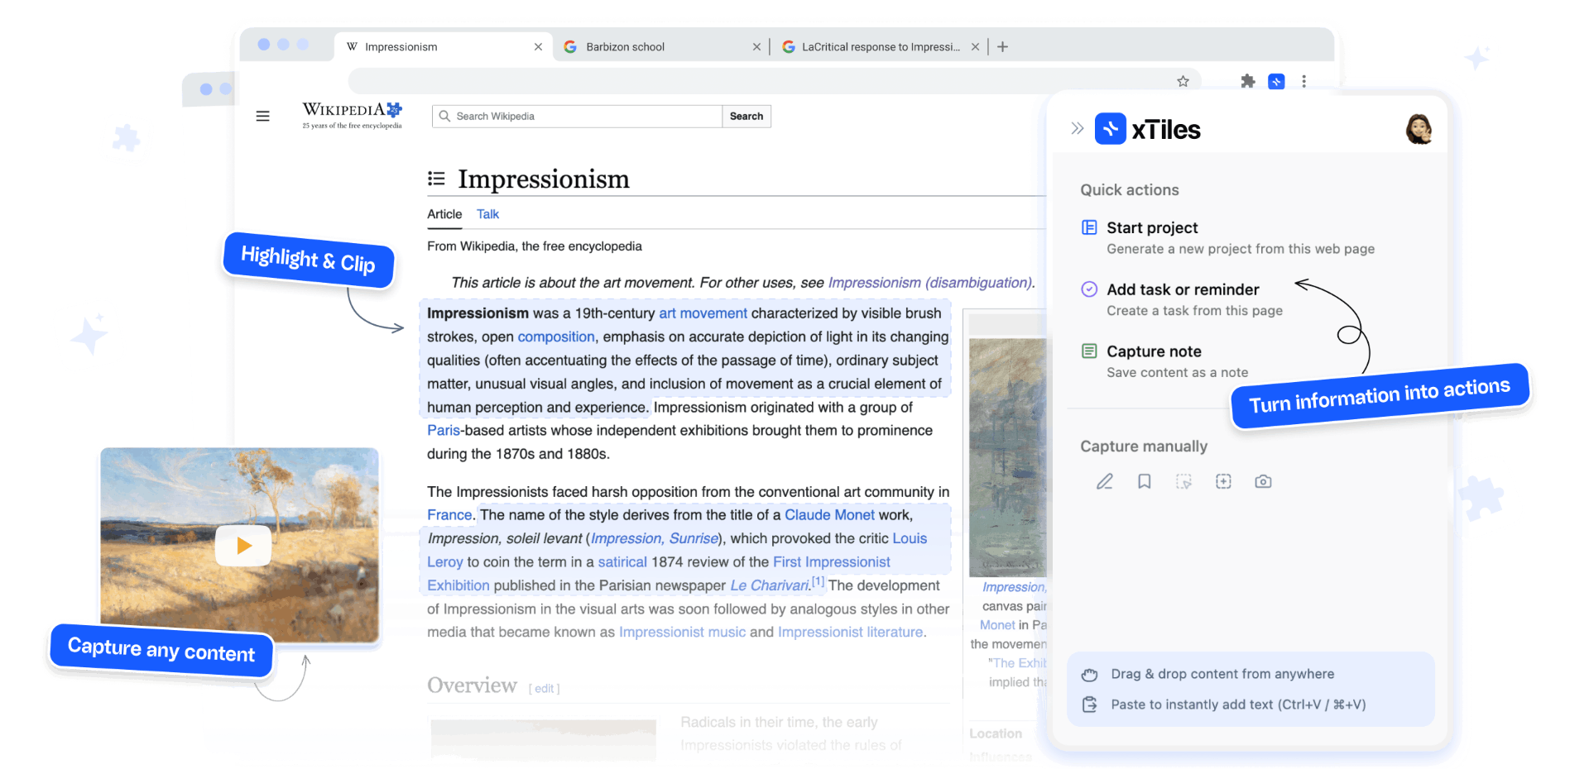Toggle the article table of contents icon

click(436, 179)
